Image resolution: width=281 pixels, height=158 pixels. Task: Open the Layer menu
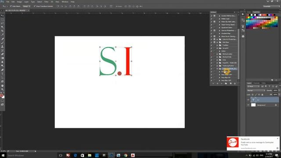26,2
